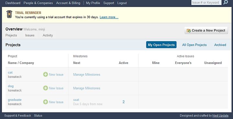Screen dimensions: 233x119
Task: Click the Unassigned column header
Action: tap(213, 63)
